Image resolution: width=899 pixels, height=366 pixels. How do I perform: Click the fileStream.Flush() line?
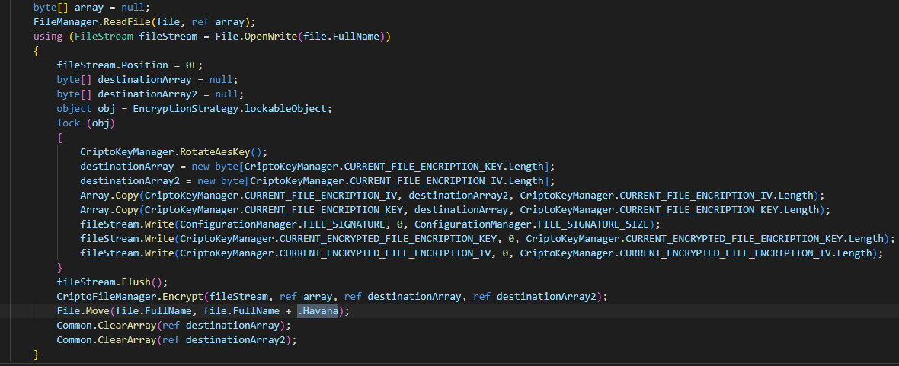[x=113, y=282]
